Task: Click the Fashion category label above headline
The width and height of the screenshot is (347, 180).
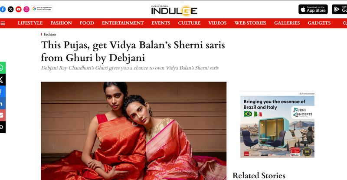Action: [x=49, y=34]
